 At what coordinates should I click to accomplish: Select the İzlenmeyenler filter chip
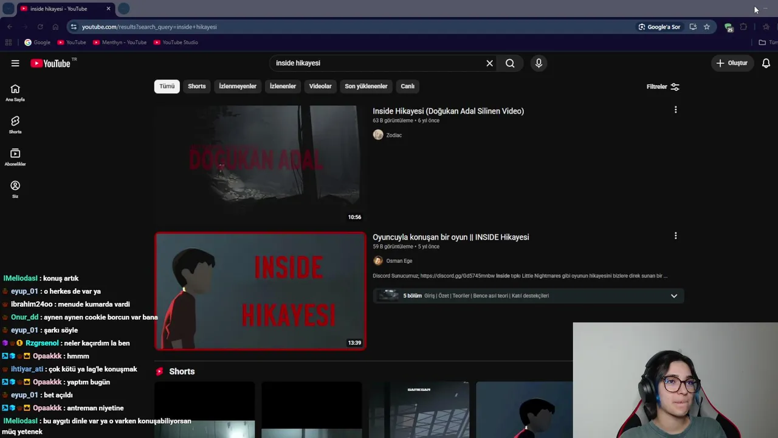(238, 86)
